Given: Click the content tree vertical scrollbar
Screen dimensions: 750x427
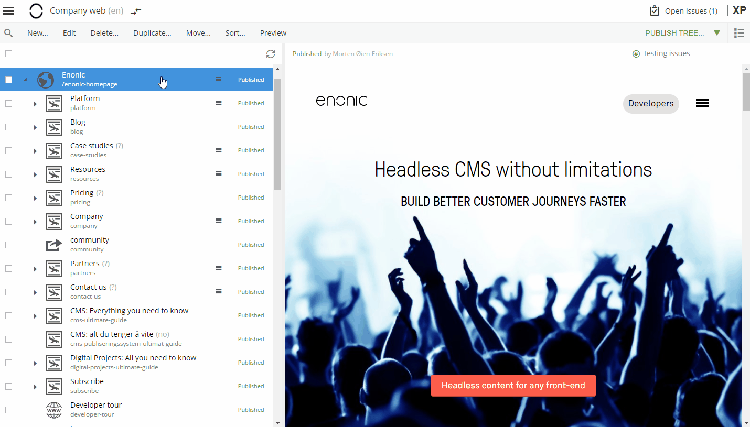Looking at the screenshot, I should 277,135.
